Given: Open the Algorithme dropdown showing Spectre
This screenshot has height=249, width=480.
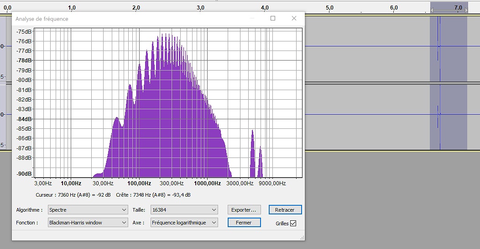Looking at the screenshot, I should (88, 210).
